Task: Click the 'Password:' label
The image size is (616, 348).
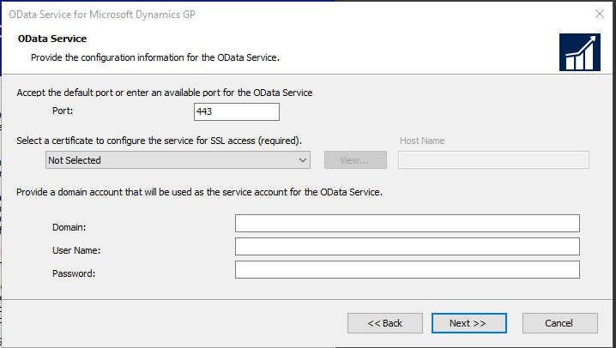Action: tap(74, 273)
